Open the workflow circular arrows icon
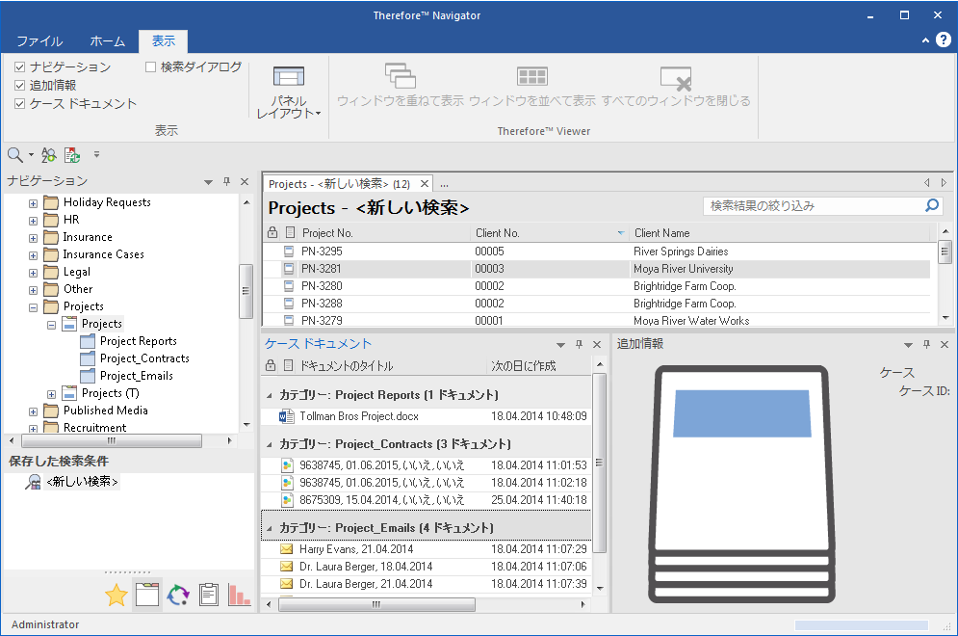 [178, 595]
